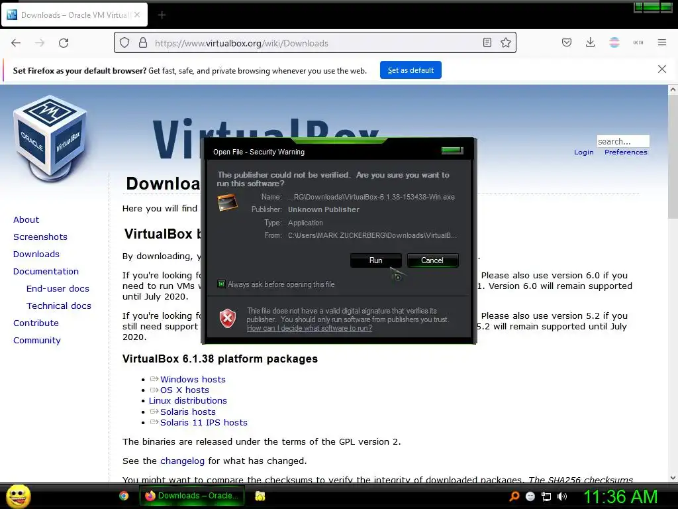Toggle reader view icon in address bar
This screenshot has height=509, width=678.
487,42
